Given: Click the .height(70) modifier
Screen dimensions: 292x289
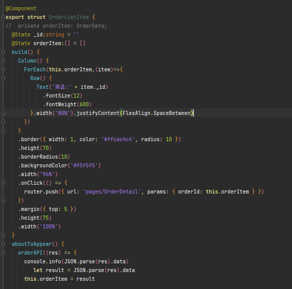Looking at the screenshot, I should pyautogui.click(x=34, y=148).
